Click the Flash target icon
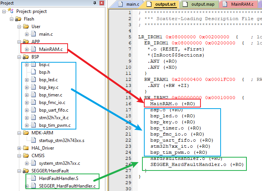The height and width of the screenshot is (191, 262). (x=18, y=19)
